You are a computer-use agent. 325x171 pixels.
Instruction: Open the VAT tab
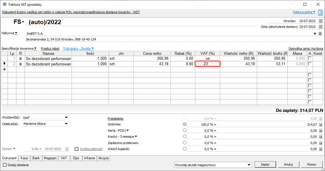(64, 158)
